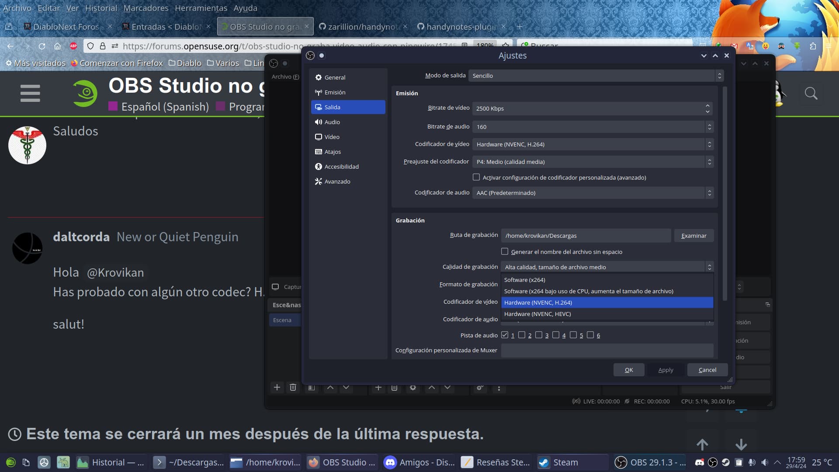The height and width of the screenshot is (472, 839).
Task: Switch to the 'Entradas < Diablo' browser tab
Action: click(x=166, y=27)
